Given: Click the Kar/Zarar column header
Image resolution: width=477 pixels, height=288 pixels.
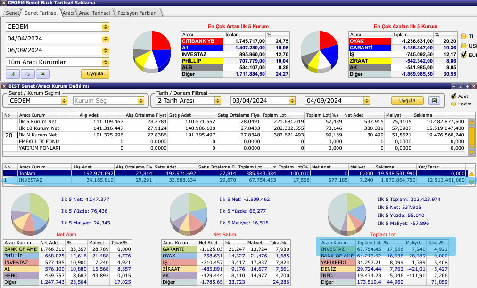Looking at the screenshot, I should tap(441, 167).
